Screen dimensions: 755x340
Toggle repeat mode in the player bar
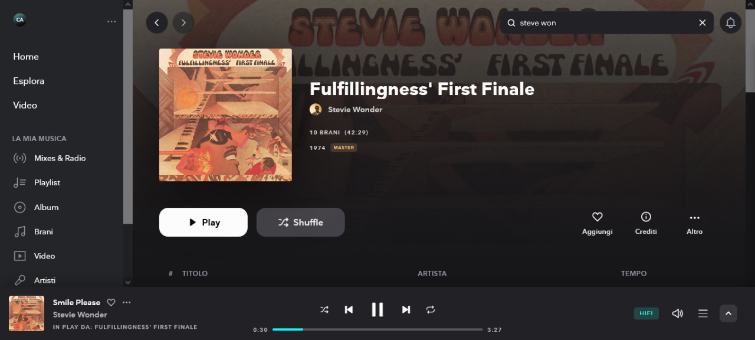431,309
